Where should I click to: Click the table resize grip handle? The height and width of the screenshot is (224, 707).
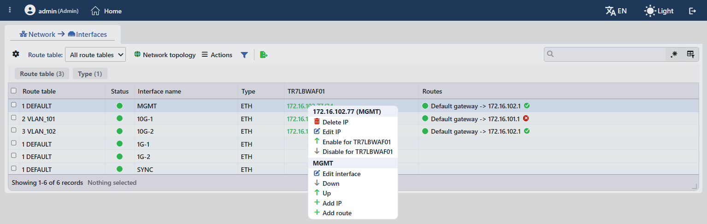click(x=695, y=186)
